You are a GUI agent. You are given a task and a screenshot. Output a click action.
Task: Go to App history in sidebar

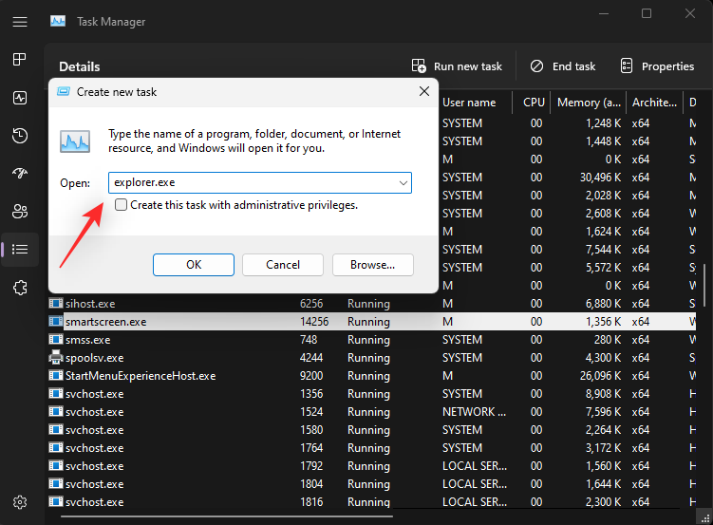(x=20, y=136)
